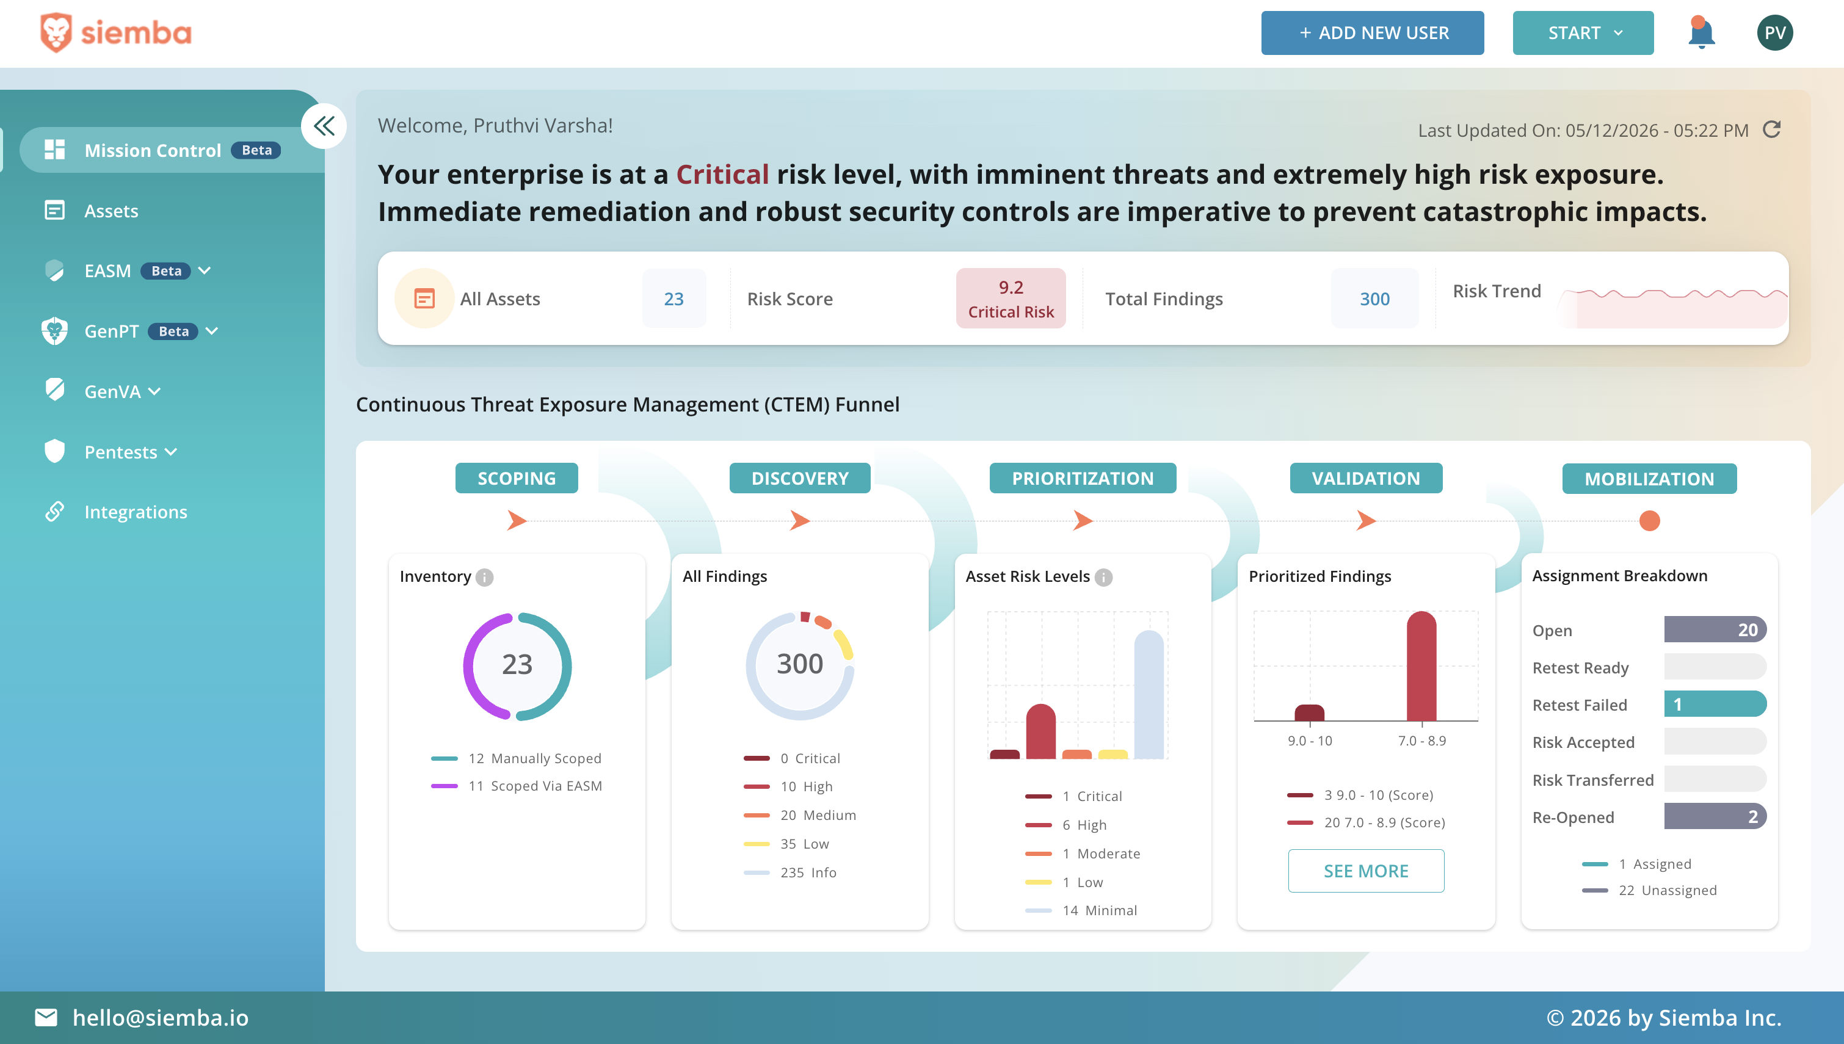
Task: Click the Pentests shield icon
Action: point(54,451)
